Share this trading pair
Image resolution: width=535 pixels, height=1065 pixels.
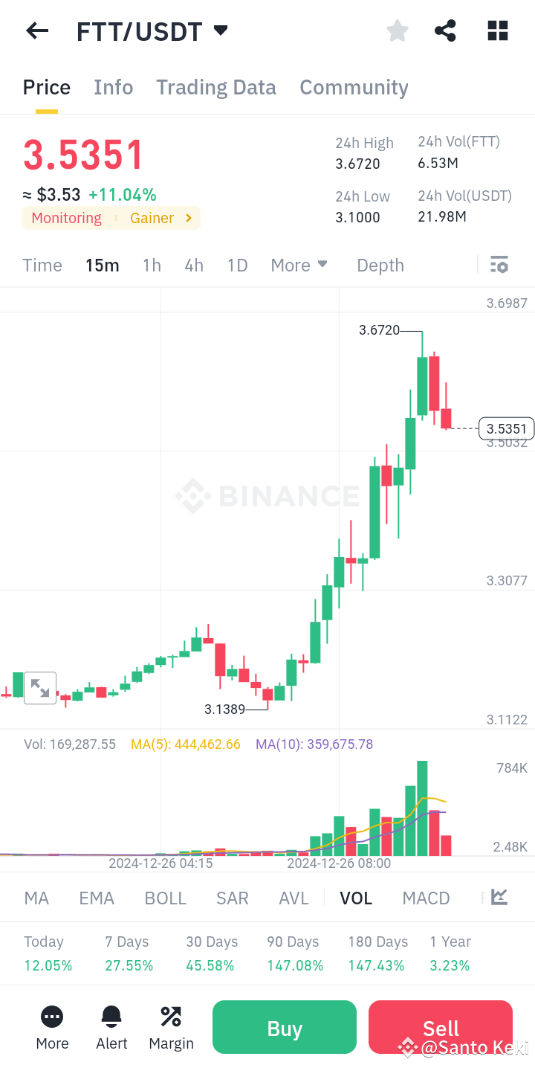(445, 30)
